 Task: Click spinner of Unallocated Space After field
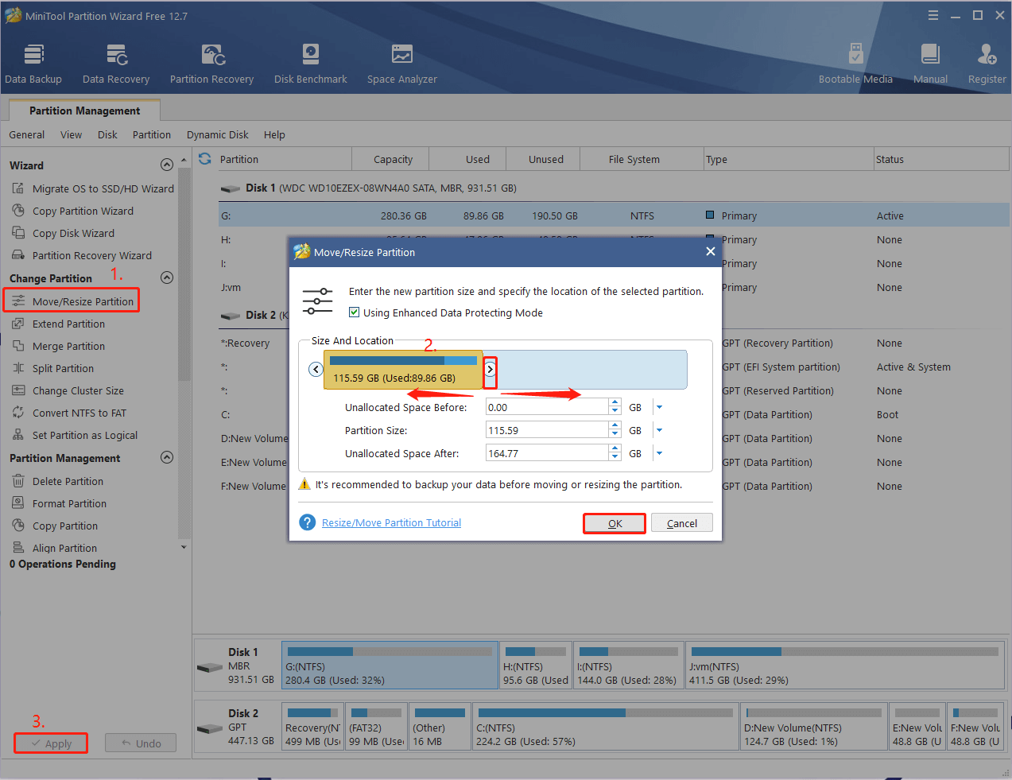[x=615, y=453]
